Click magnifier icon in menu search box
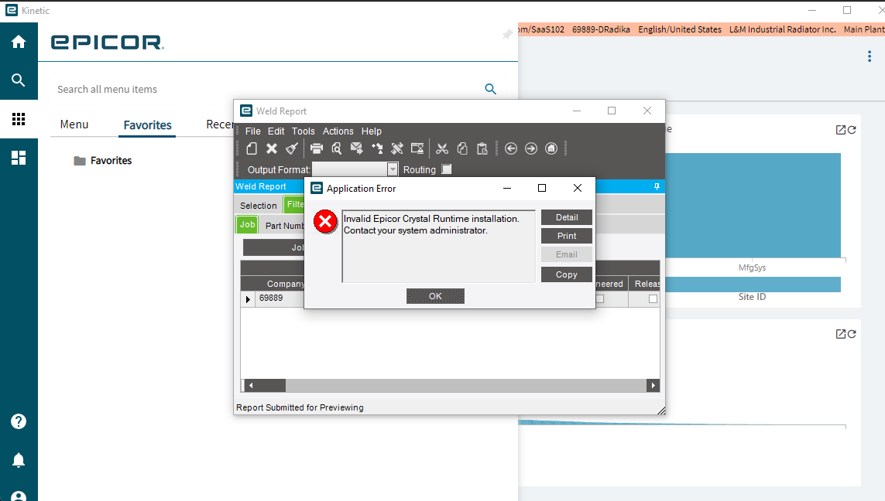The height and width of the screenshot is (501, 885). (x=490, y=89)
